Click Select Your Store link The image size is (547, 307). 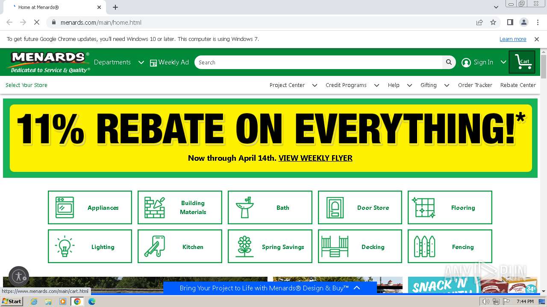point(26,85)
